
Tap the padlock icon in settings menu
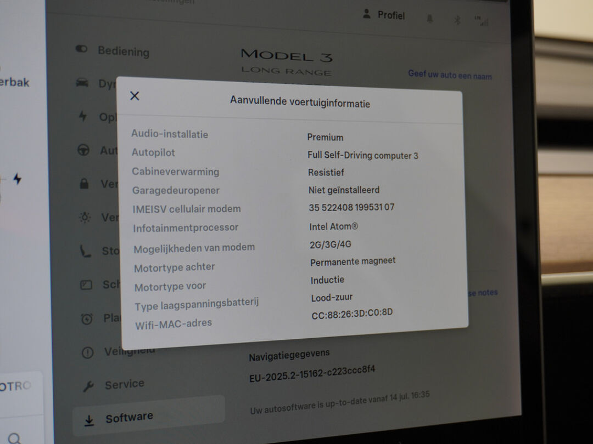85,184
